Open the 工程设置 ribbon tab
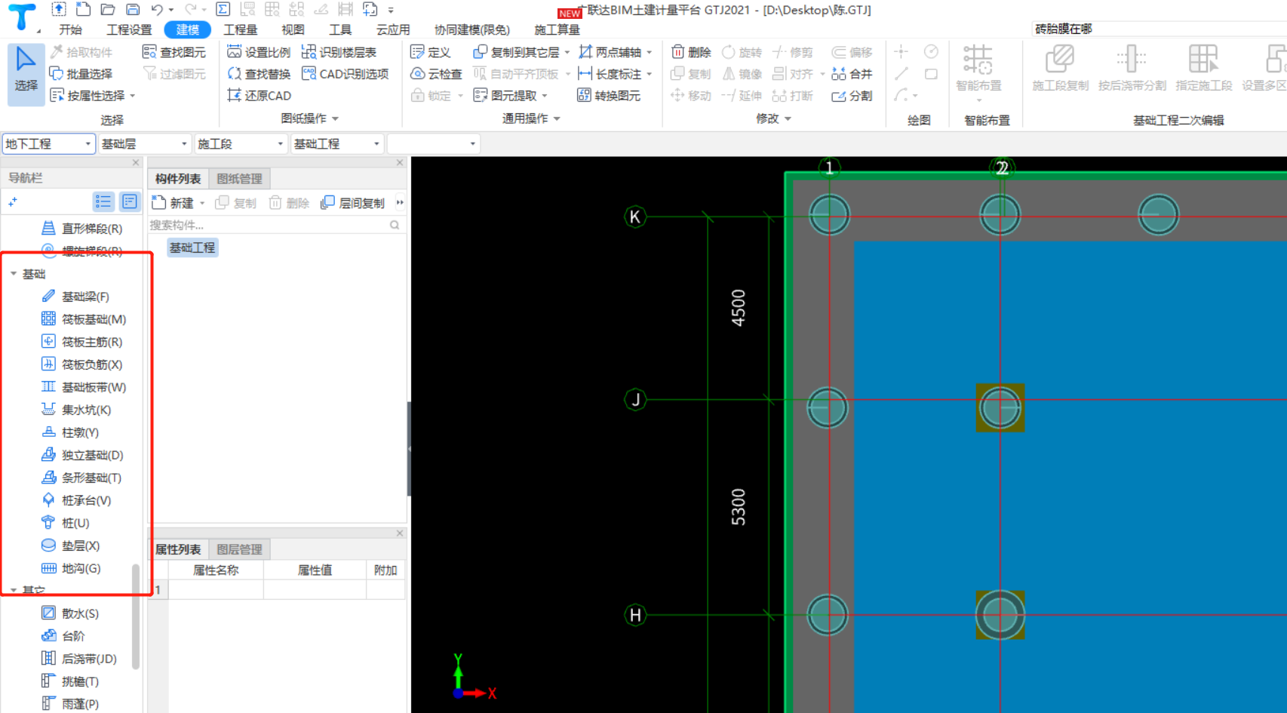 pos(129,29)
